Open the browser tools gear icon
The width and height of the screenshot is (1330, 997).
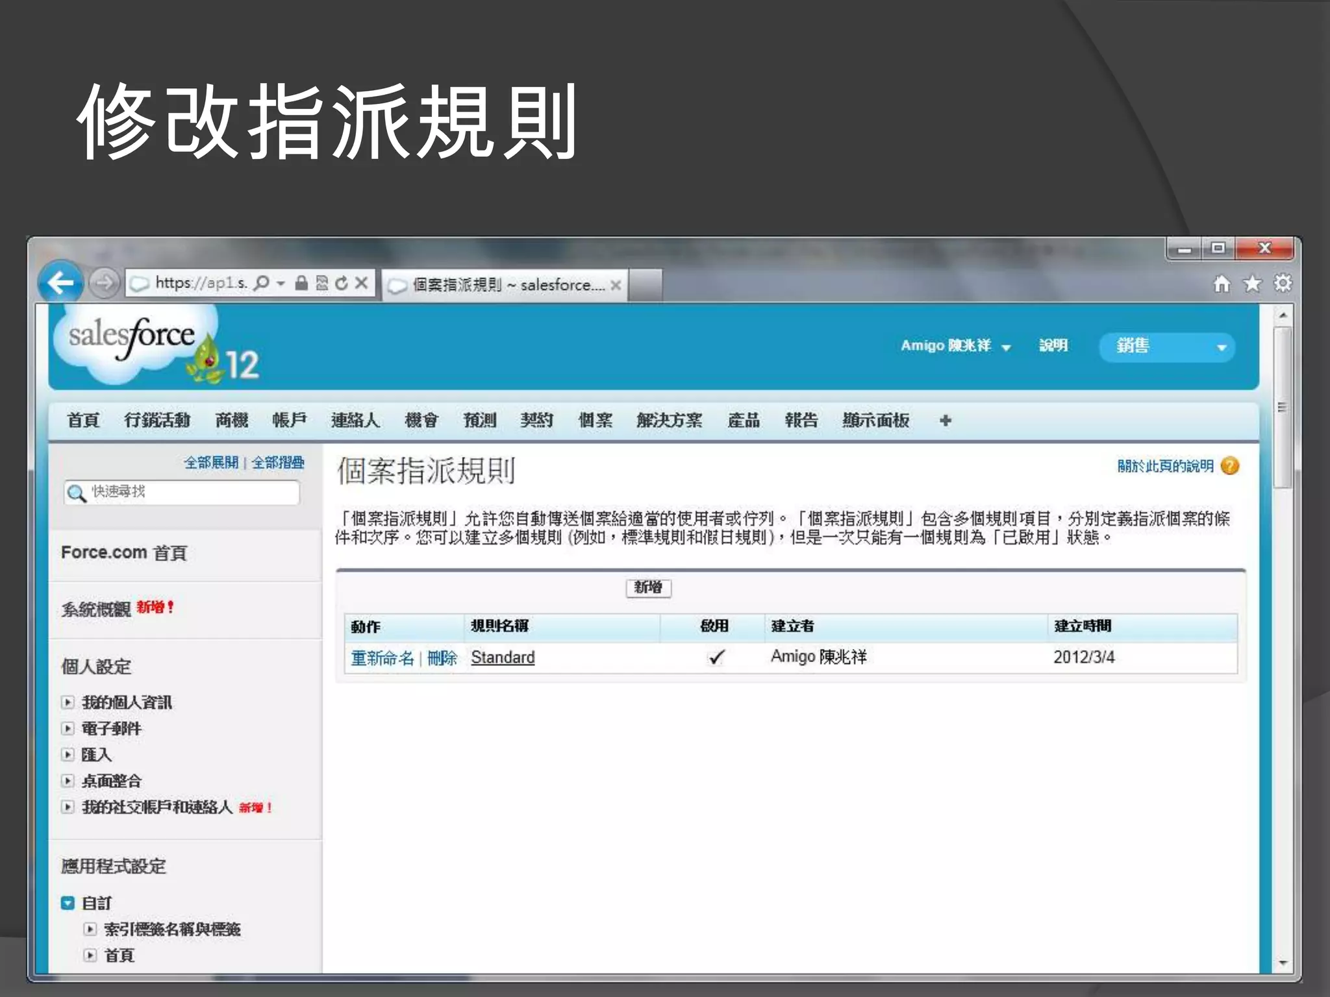pyautogui.click(x=1283, y=283)
